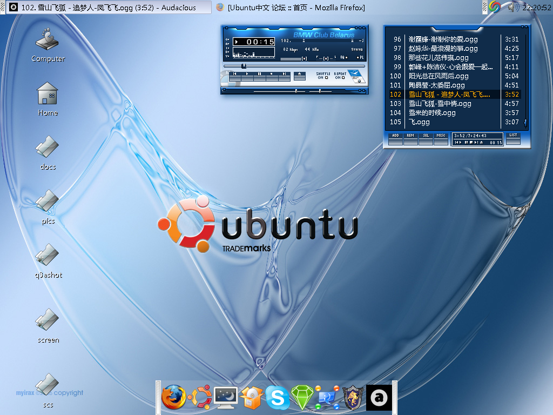Open the orange package box icon in dock
This screenshot has width=553, height=415.
click(x=252, y=397)
